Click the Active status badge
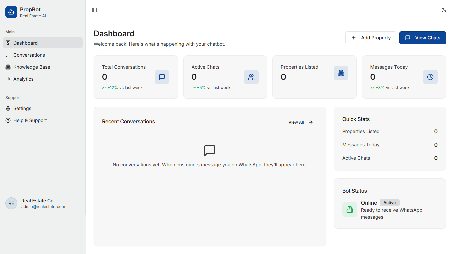Screen dimensions: 454x254 (389, 203)
